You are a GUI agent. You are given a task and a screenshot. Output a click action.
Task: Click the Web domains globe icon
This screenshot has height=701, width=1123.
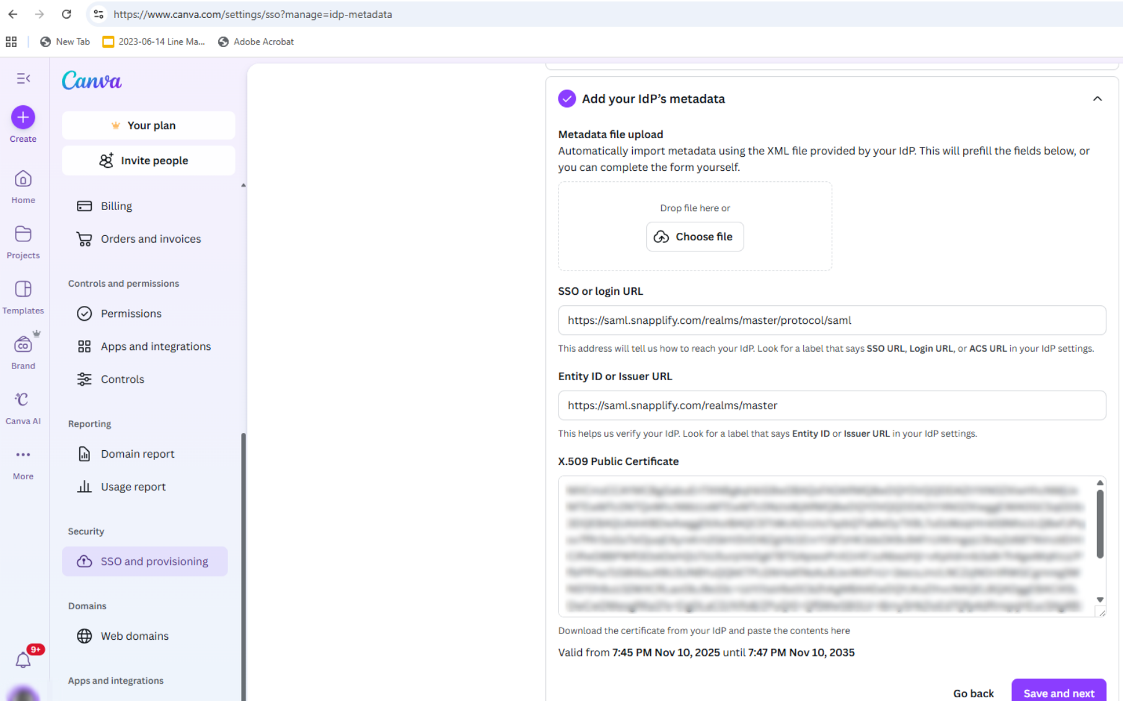(84, 636)
